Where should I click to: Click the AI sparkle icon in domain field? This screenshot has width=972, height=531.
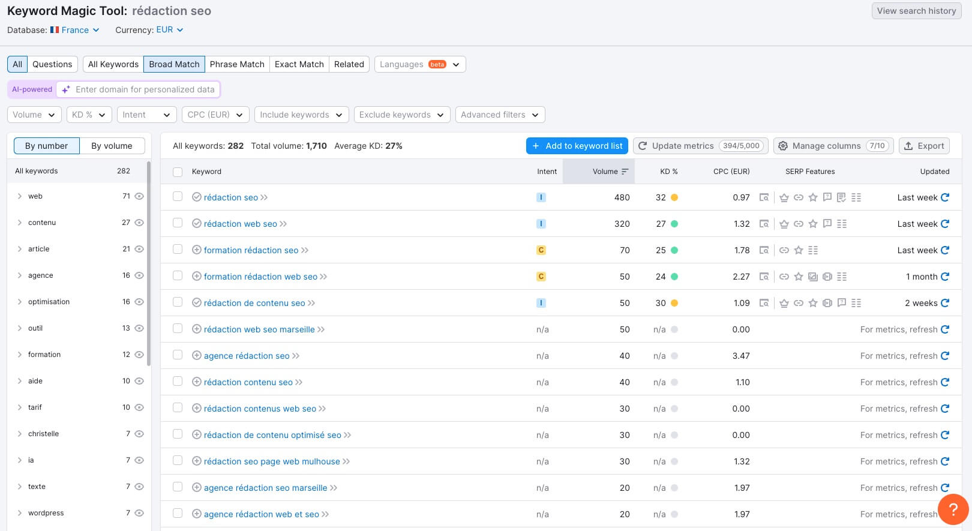(x=66, y=89)
